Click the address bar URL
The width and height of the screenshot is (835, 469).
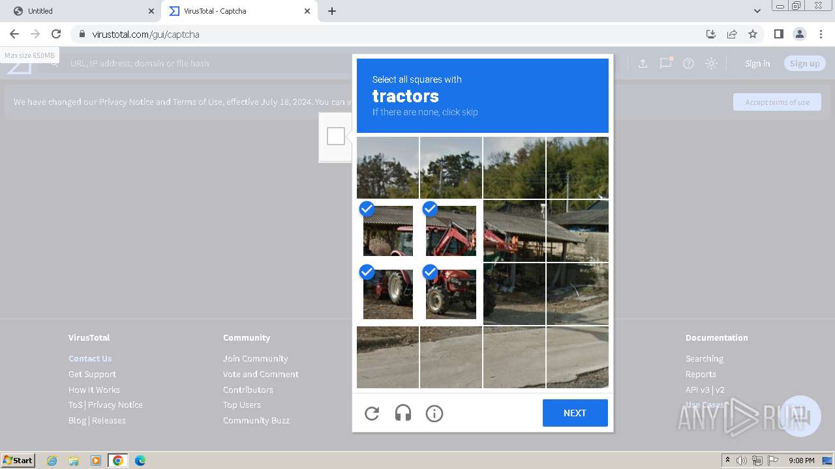tap(145, 34)
